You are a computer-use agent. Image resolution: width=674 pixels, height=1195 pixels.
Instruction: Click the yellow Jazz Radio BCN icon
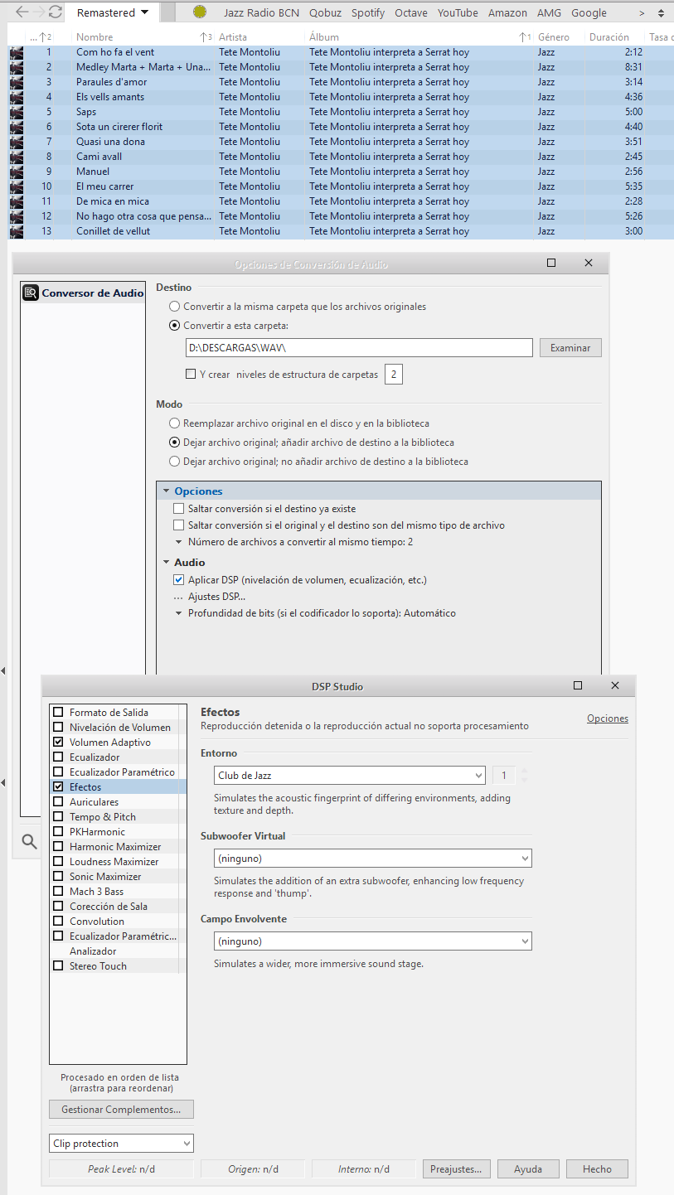point(200,12)
